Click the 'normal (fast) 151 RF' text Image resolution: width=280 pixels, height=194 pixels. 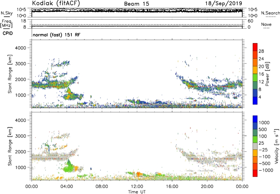pos(56,35)
